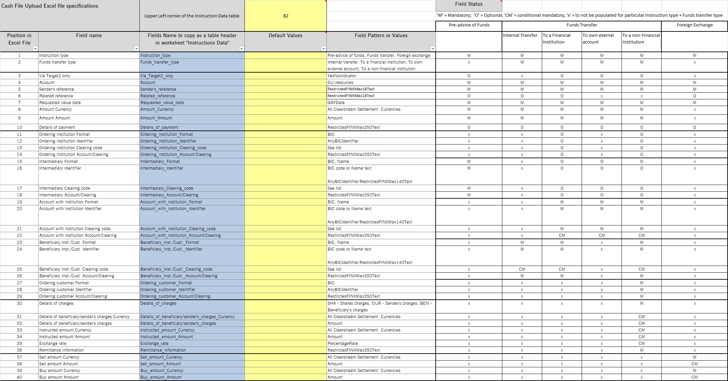Click the To own eternal account header
728x381 pixels.
coord(602,42)
